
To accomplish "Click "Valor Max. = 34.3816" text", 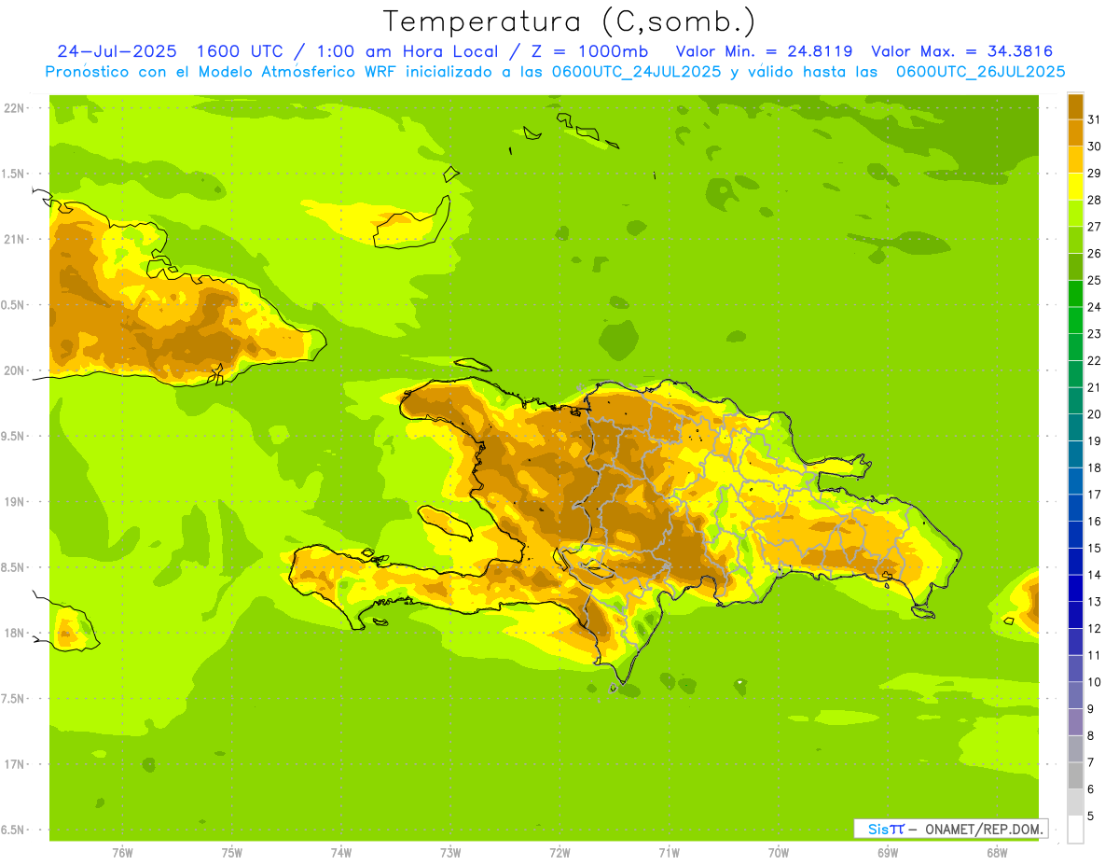I will pyautogui.click(x=962, y=51).
